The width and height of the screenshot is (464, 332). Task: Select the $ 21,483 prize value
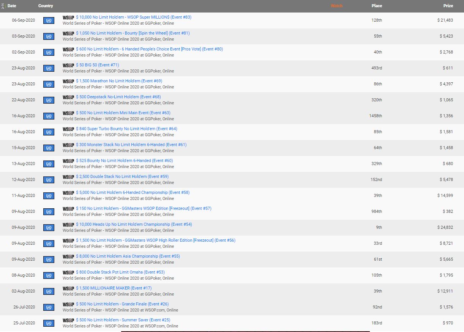point(445,20)
